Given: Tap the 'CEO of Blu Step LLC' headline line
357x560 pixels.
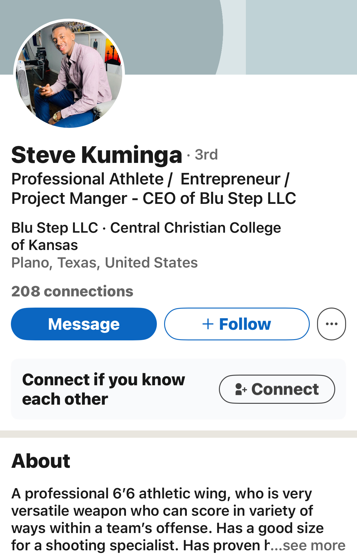Looking at the screenshot, I should point(219,198).
